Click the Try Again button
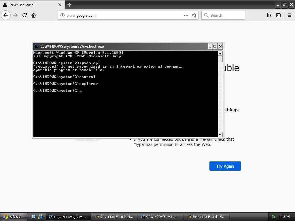The height and width of the screenshot is (221, 295). point(225,166)
